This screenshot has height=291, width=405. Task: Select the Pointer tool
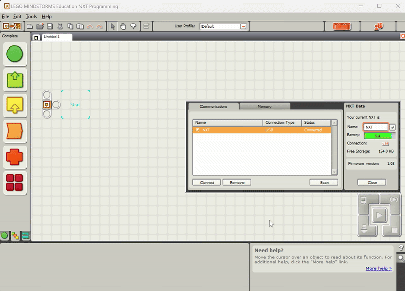(x=112, y=26)
